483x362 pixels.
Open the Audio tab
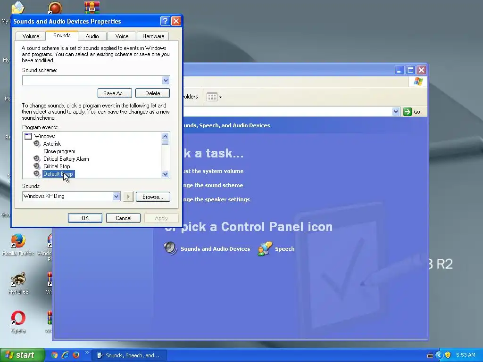[92, 36]
